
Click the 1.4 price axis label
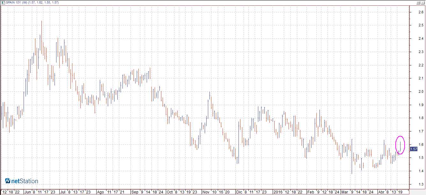point(421,171)
